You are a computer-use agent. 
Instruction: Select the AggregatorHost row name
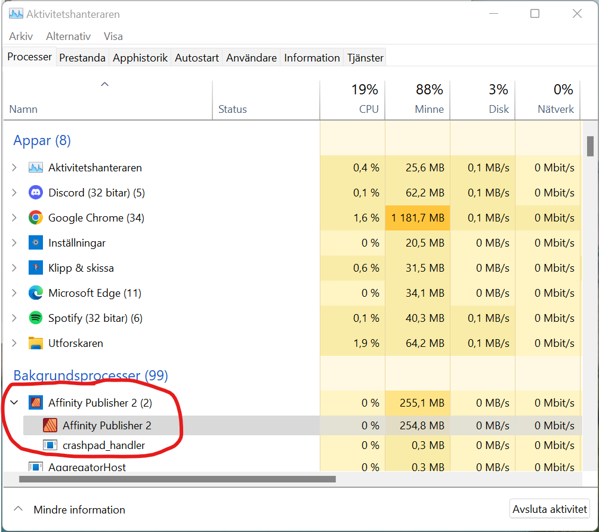[x=87, y=467]
